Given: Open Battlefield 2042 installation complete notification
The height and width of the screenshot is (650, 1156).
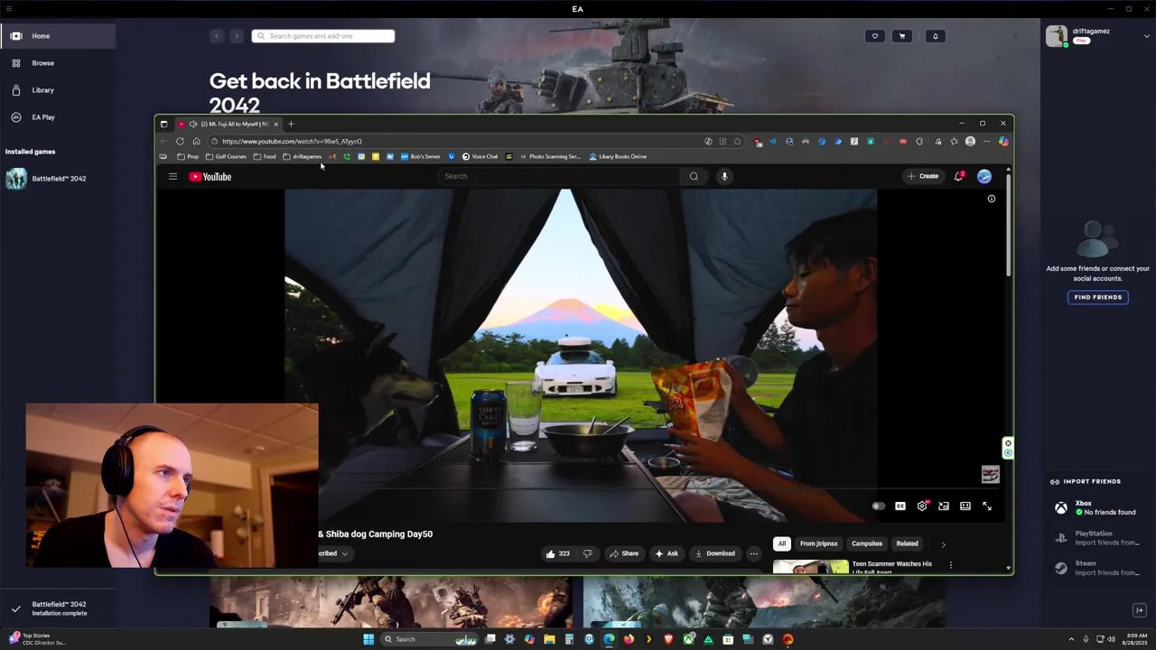Looking at the screenshot, I should [58, 608].
